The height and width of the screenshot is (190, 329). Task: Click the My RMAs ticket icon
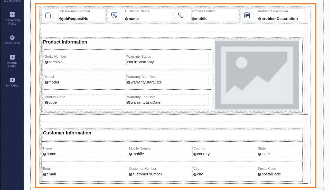pos(12,80)
